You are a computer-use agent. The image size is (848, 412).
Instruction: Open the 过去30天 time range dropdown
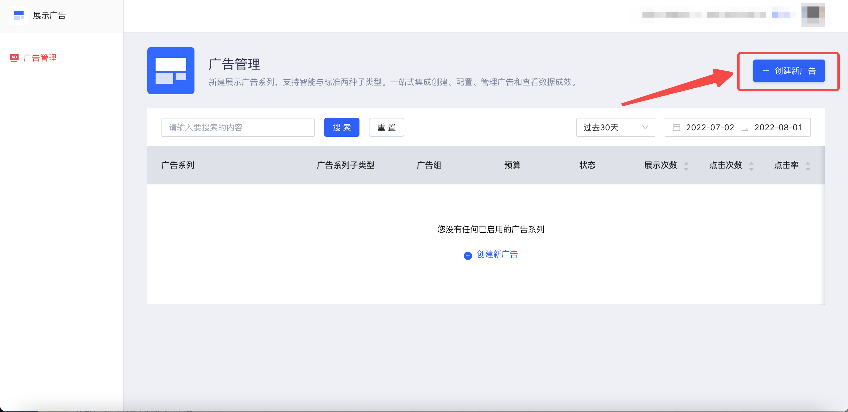[x=609, y=127]
